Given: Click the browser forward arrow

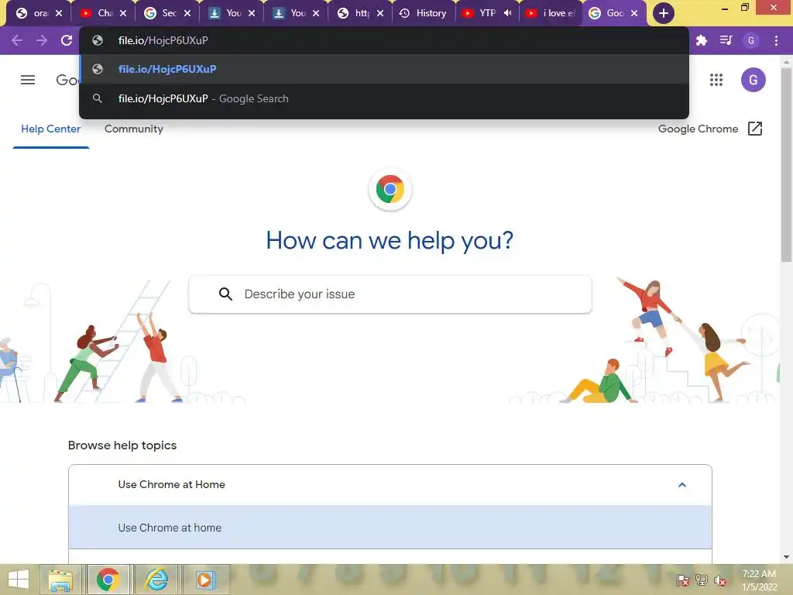Looking at the screenshot, I should pos(42,40).
